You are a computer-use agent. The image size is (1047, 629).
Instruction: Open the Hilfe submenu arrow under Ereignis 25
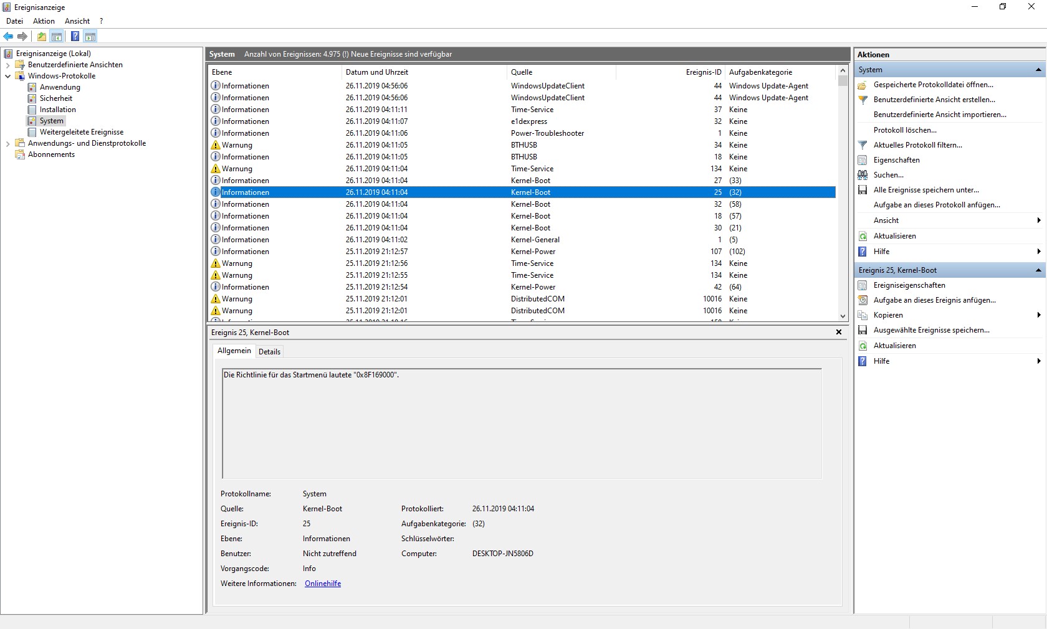click(1039, 361)
